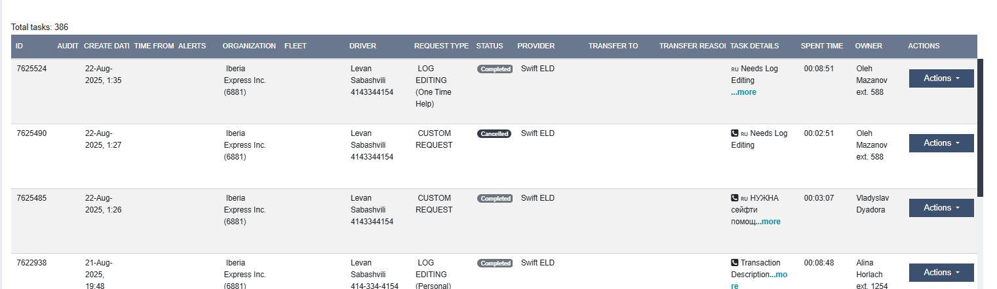This screenshot has height=289, width=997.
Task: Sort by SPENT TIME column header
Action: [822, 46]
